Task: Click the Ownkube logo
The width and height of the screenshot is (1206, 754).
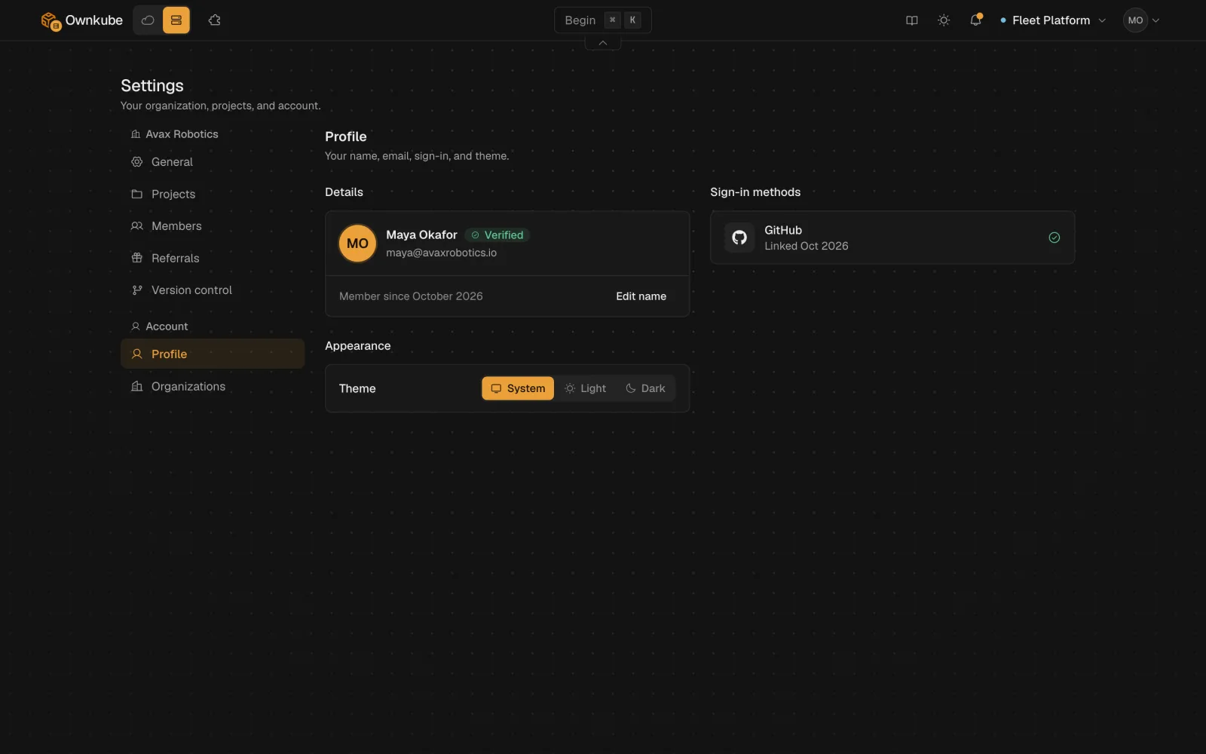Action: (81, 20)
